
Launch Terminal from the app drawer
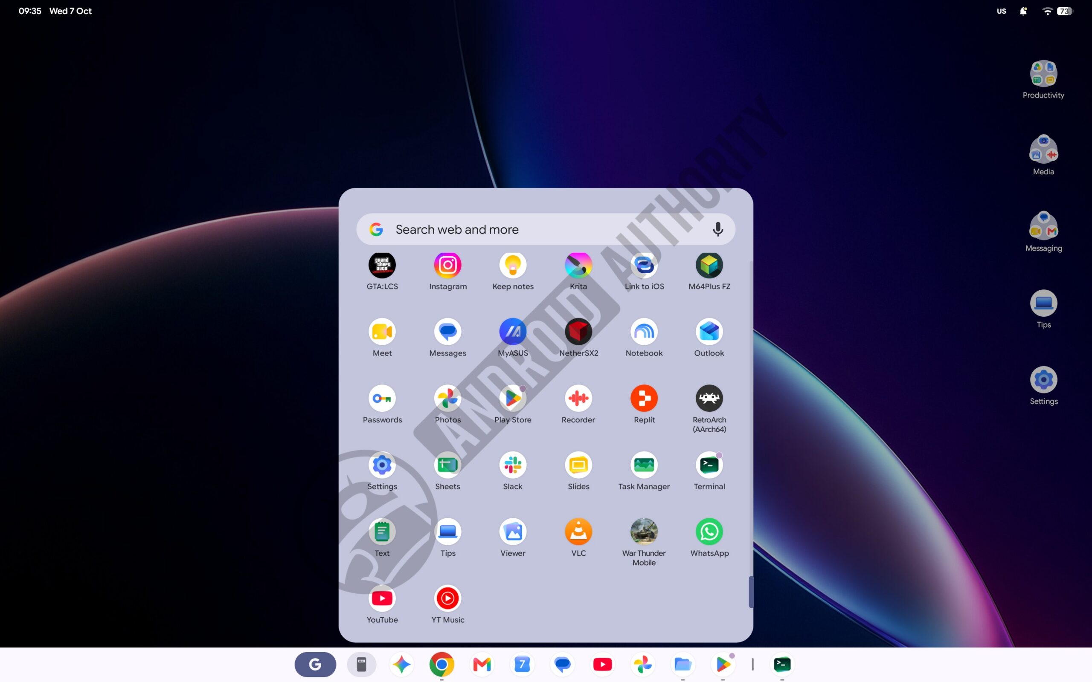point(709,465)
